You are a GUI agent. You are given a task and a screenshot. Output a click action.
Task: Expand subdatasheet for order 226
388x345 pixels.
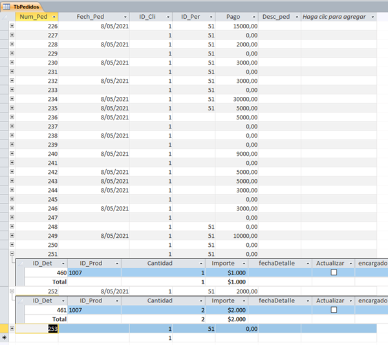coord(12,26)
